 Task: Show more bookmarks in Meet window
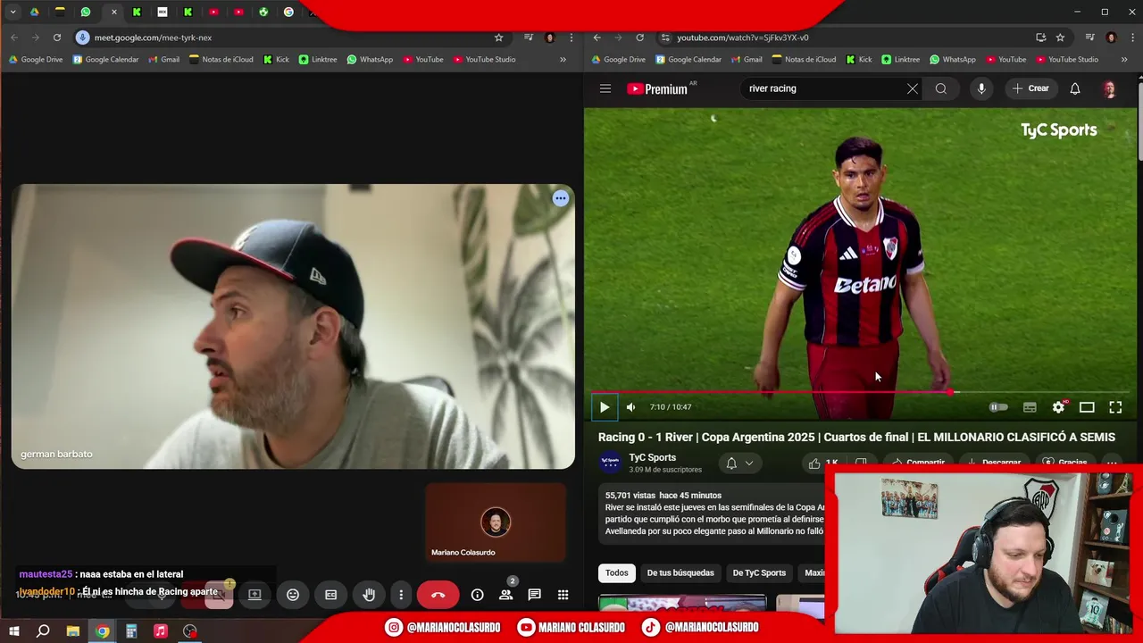[563, 60]
